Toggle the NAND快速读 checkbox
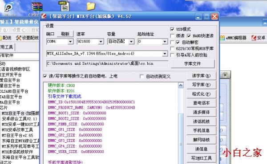267x164 pixels. click(189, 36)
